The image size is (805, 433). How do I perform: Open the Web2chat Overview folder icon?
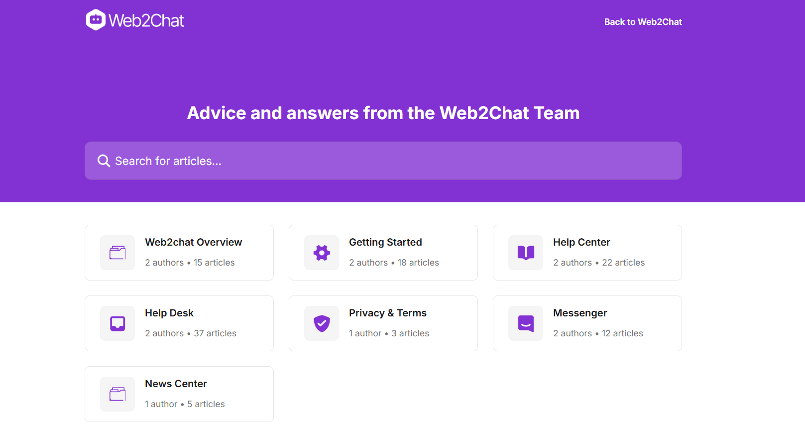(117, 253)
